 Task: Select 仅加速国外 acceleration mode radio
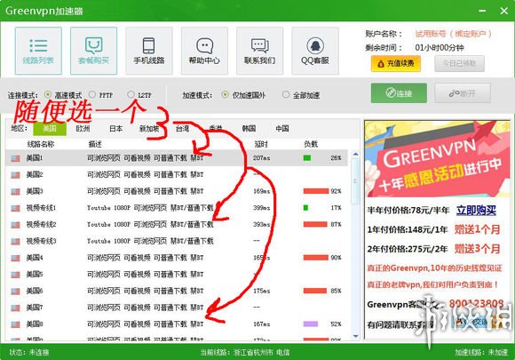coord(225,95)
